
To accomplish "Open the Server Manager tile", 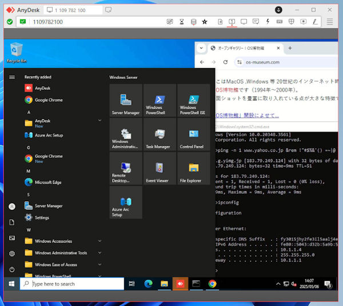I will point(126,101).
